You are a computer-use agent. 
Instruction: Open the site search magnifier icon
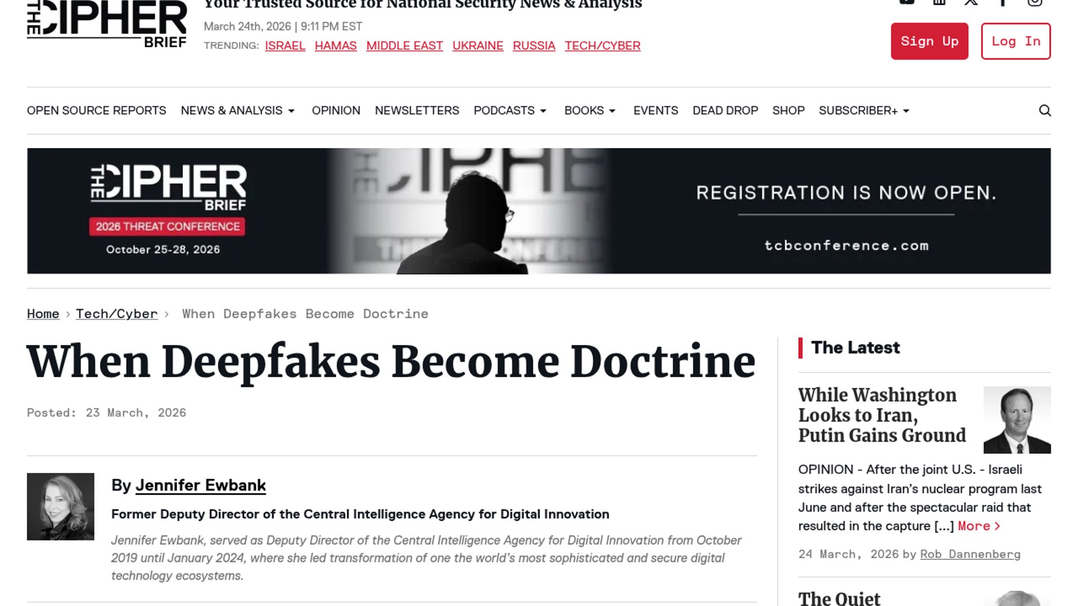1044,111
